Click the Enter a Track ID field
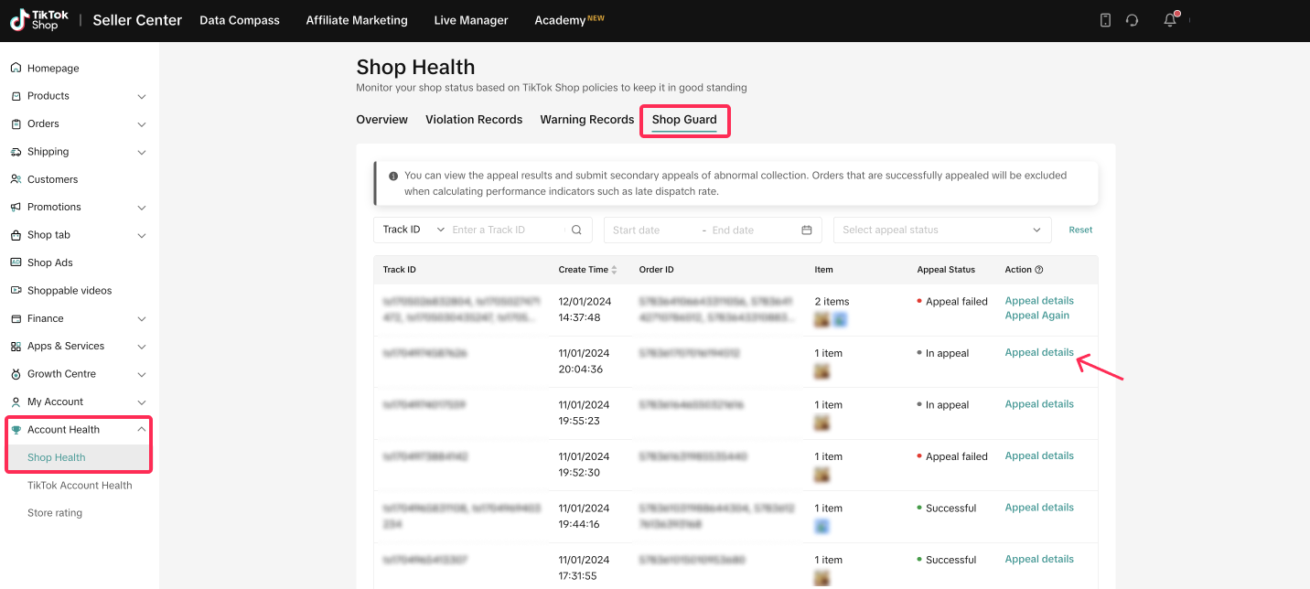This screenshot has height=589, width=1310. point(508,230)
